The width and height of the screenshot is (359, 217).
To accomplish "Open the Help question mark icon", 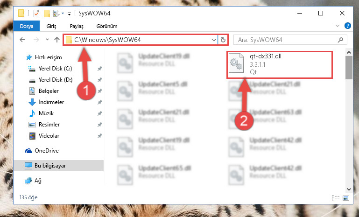I will (347, 26).
